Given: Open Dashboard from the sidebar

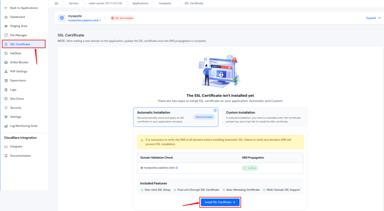Looking at the screenshot, I should [x=17, y=17].
